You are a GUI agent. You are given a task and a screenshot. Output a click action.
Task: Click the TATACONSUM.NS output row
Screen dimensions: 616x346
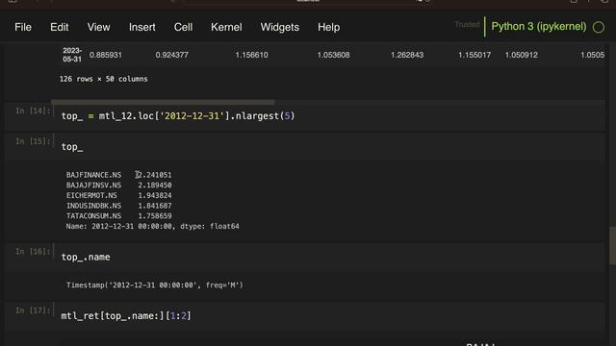[x=118, y=215]
